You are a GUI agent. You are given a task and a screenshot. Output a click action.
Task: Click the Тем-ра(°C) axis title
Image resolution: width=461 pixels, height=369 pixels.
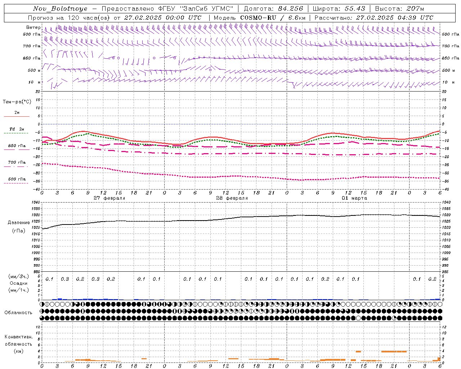tap(17, 102)
